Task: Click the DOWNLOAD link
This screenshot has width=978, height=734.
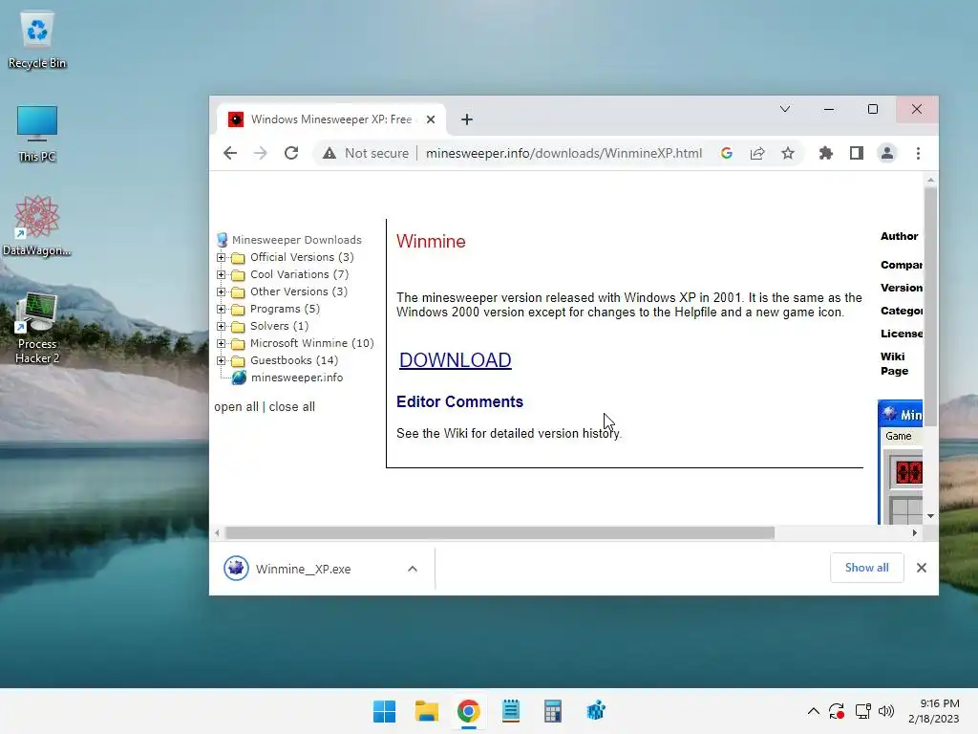Action: pyautogui.click(x=456, y=360)
